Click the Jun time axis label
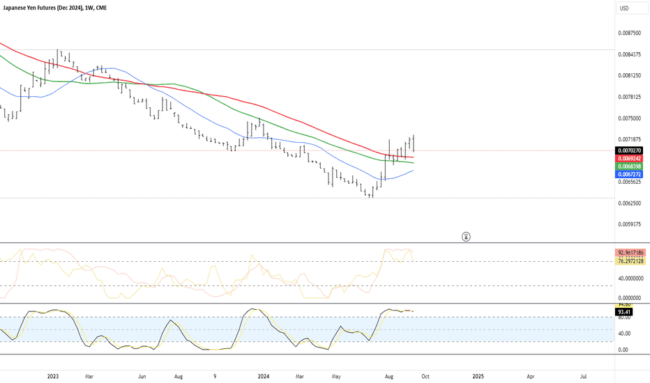 142,376
